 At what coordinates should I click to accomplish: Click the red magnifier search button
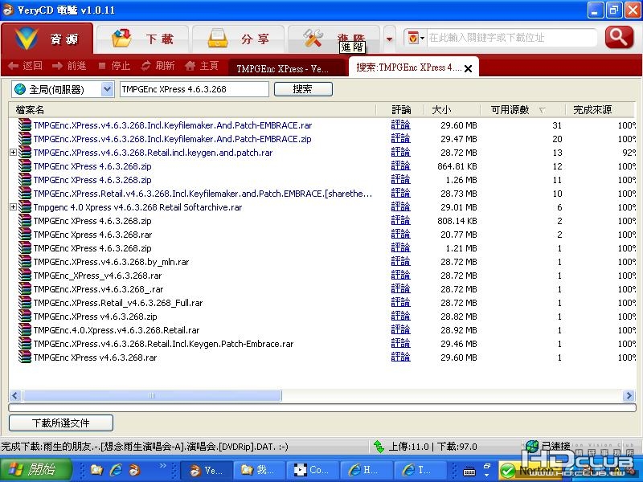click(619, 37)
